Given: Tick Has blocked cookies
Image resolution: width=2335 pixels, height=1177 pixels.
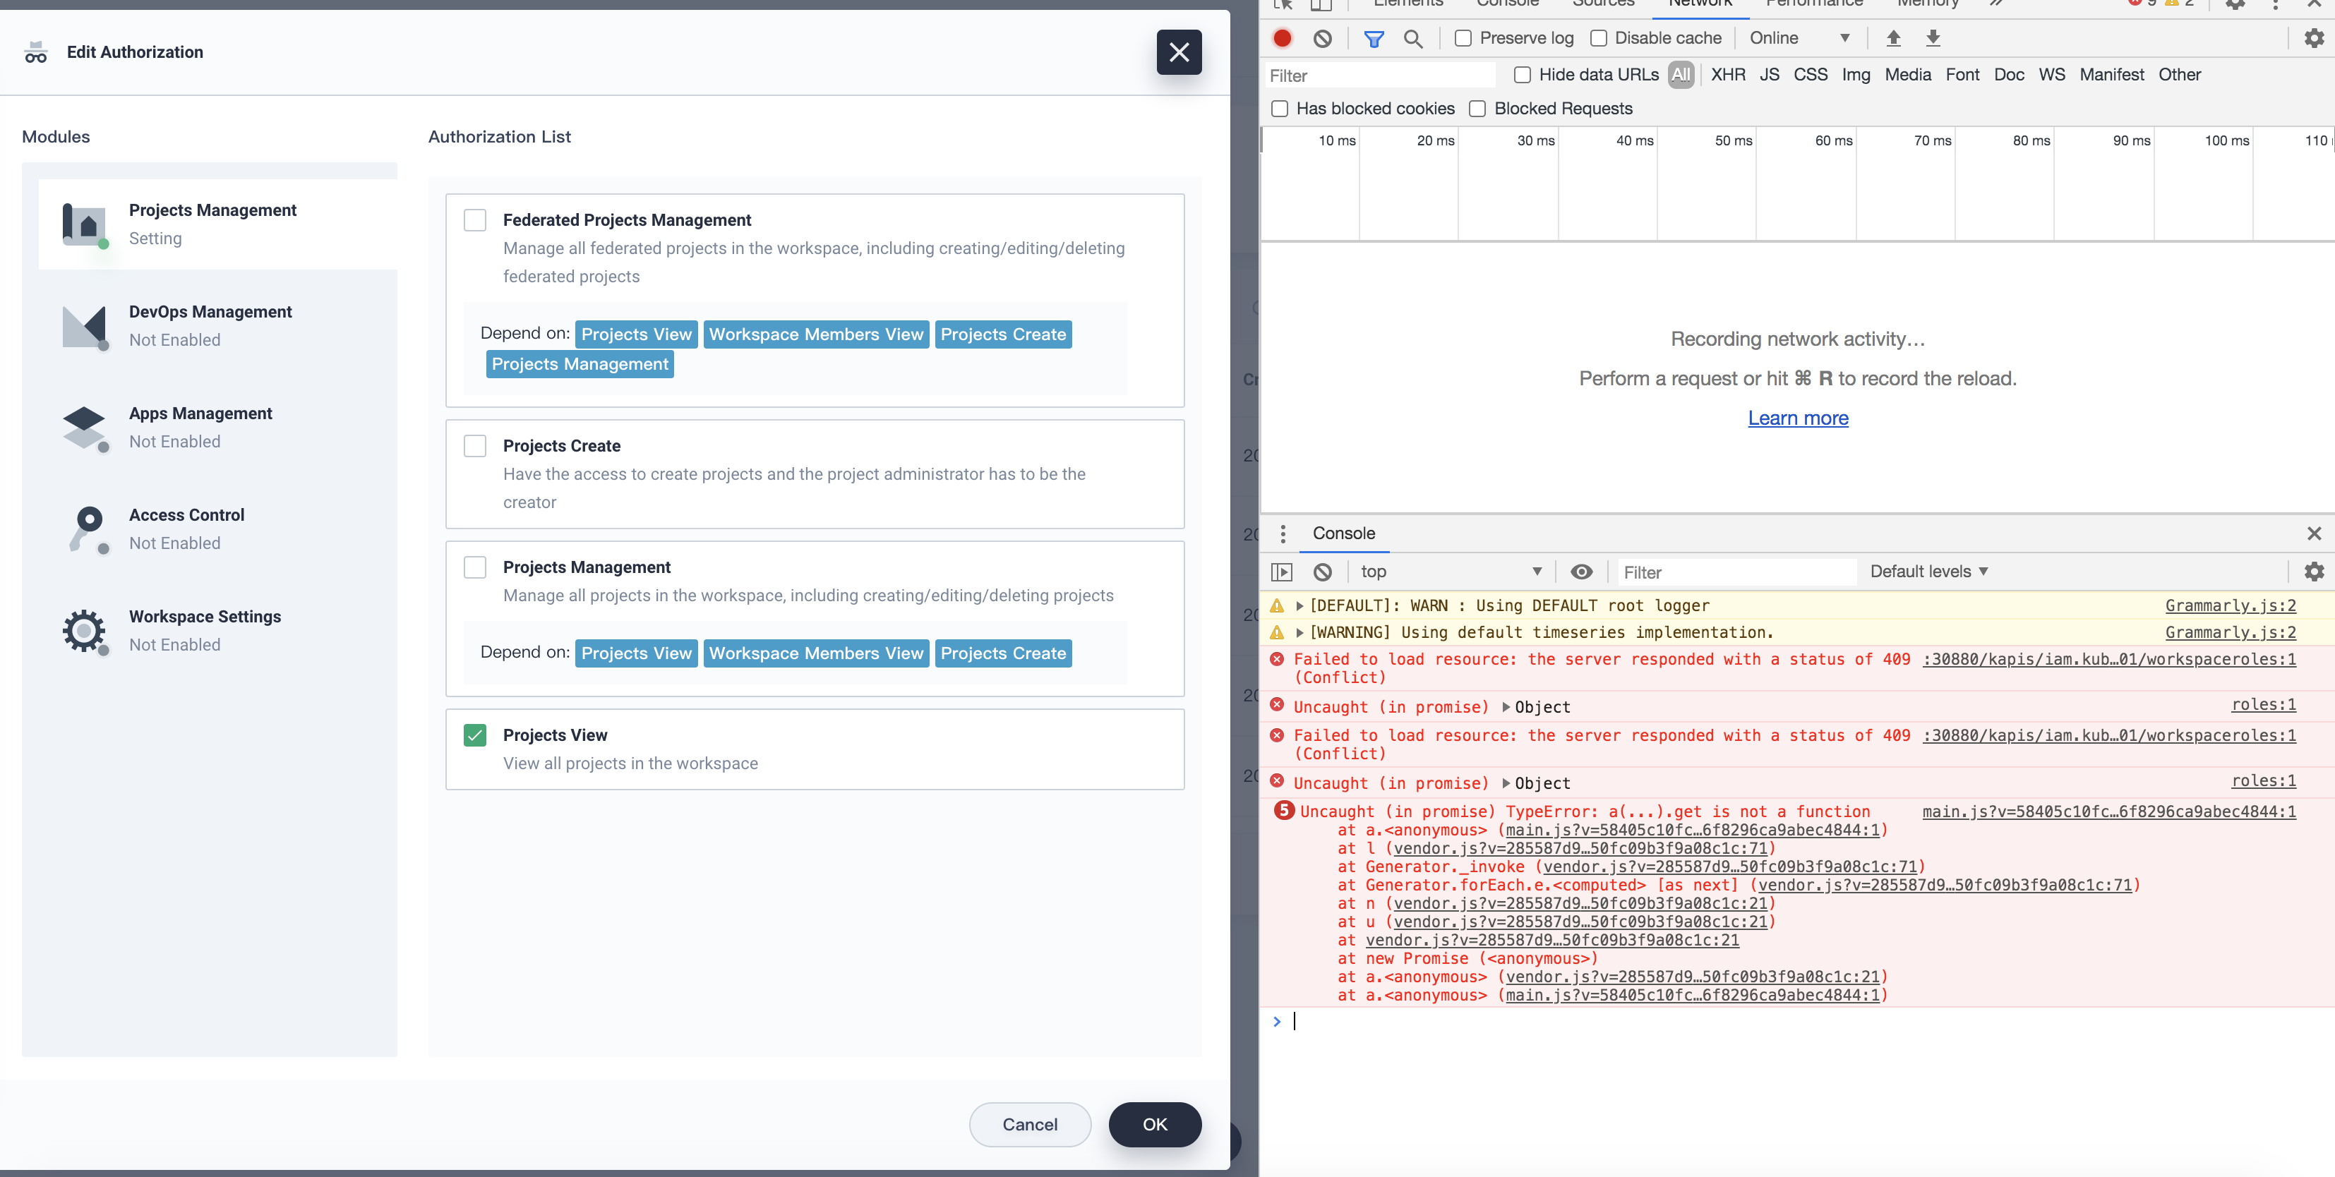Looking at the screenshot, I should point(1279,109).
